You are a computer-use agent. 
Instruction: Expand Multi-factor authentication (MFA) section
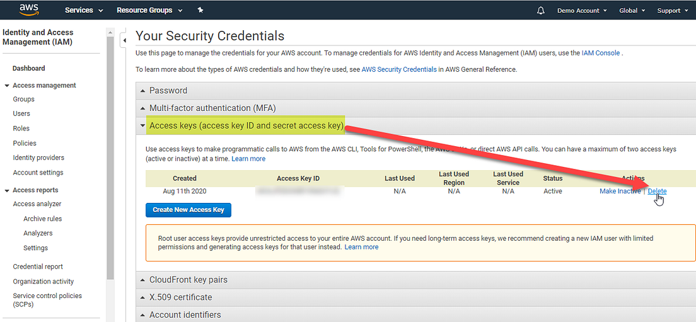pyautogui.click(x=415, y=108)
